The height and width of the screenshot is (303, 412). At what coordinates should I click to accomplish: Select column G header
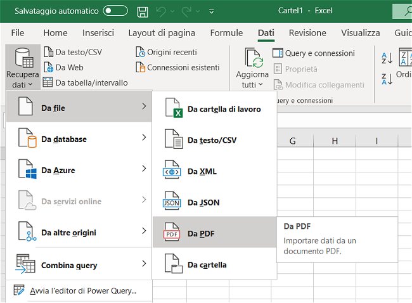(293, 141)
